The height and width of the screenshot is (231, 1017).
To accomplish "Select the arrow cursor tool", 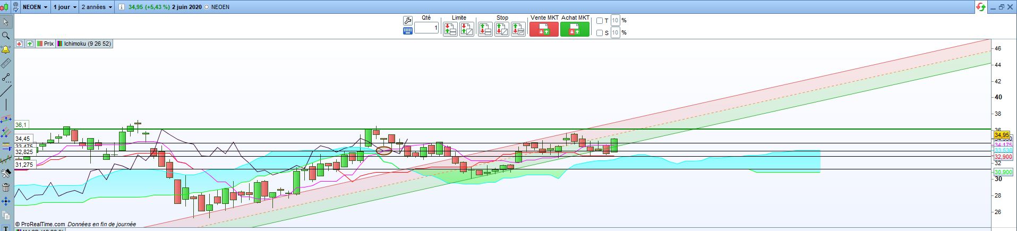I will tap(6, 22).
